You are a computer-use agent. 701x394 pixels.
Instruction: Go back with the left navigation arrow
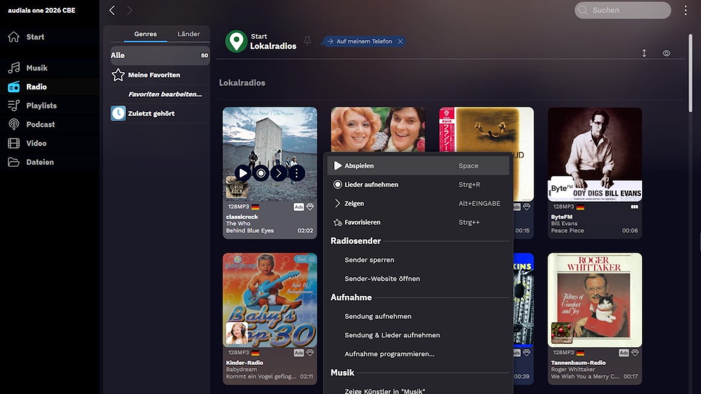point(112,10)
